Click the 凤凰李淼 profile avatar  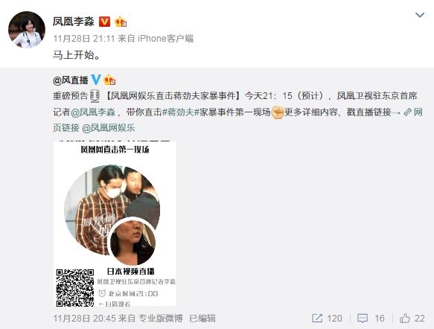point(27,30)
